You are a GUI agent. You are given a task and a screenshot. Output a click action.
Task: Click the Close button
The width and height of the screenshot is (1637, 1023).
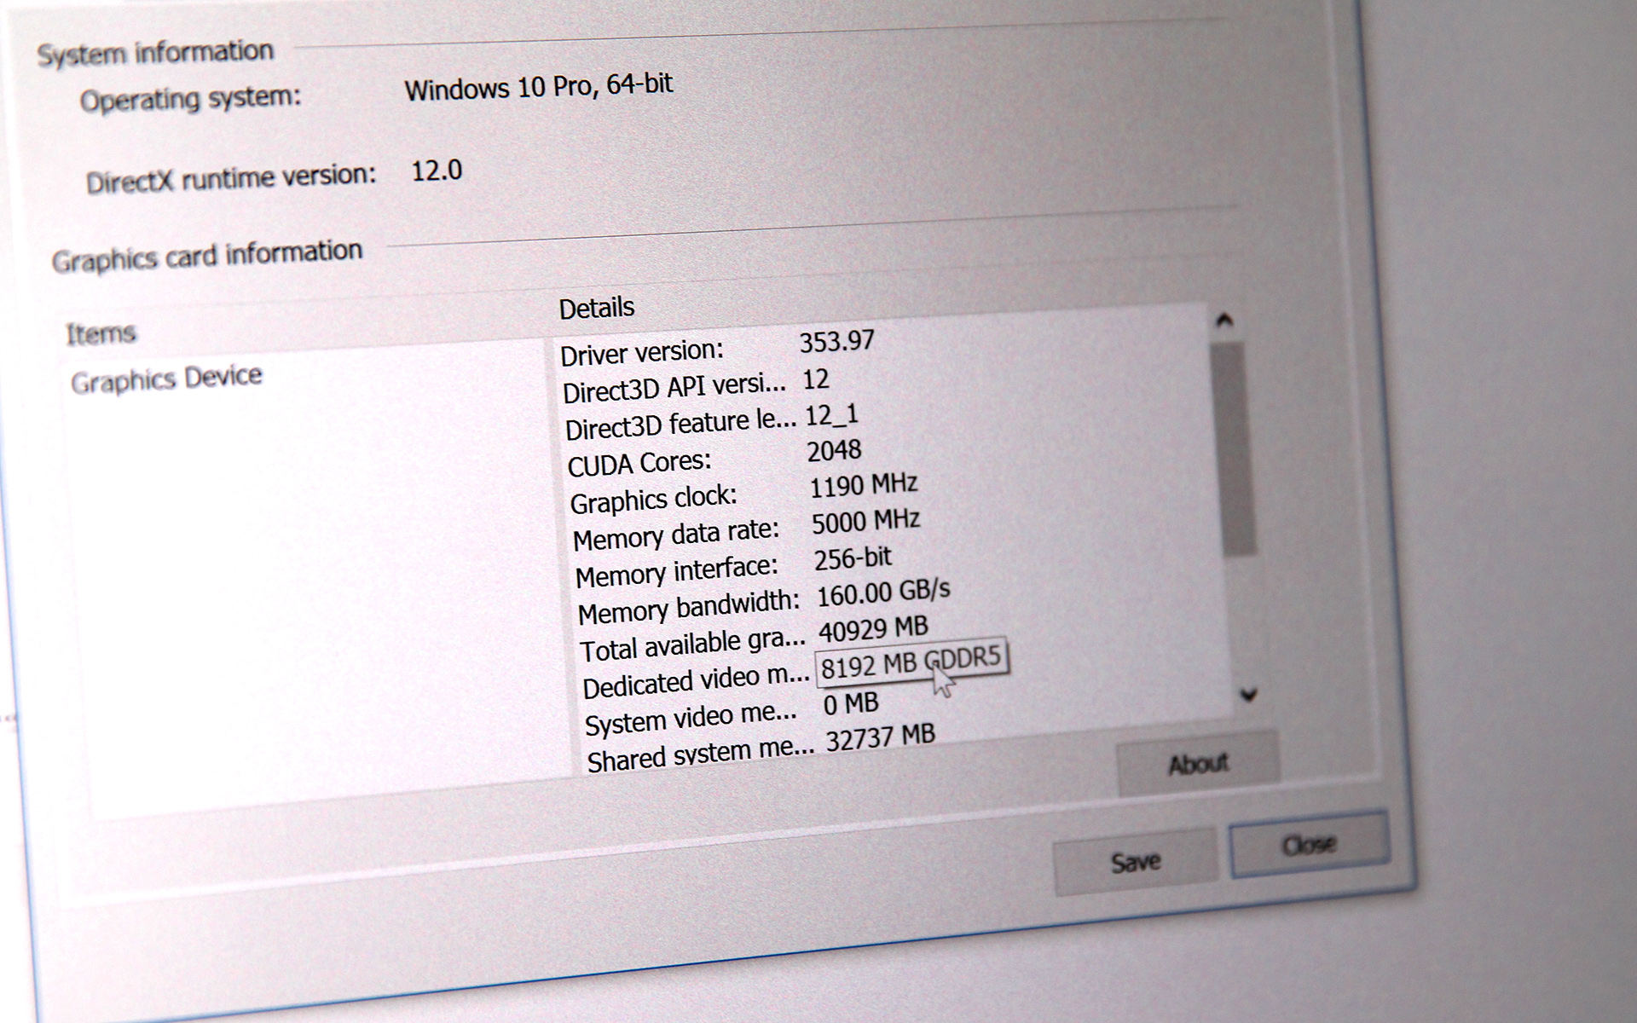pyautogui.click(x=1309, y=845)
